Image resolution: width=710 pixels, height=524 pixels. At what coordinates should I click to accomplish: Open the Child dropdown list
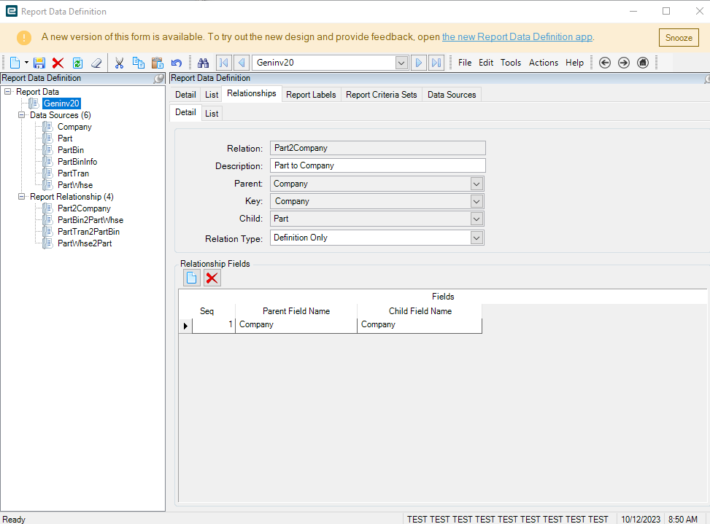476,219
